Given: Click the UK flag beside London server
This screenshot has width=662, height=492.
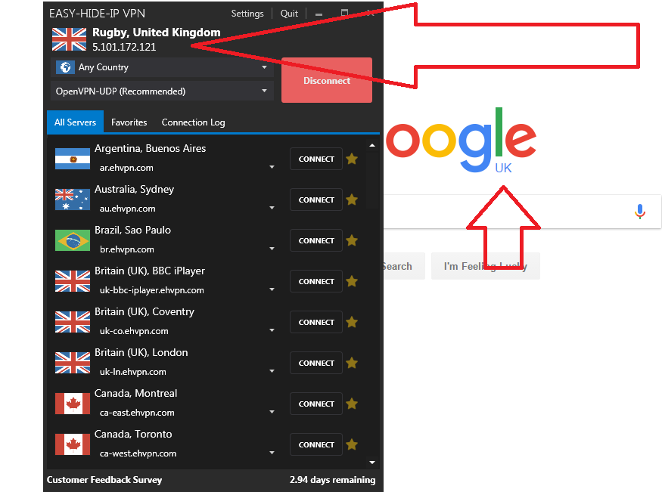Looking at the screenshot, I should tap(73, 363).
